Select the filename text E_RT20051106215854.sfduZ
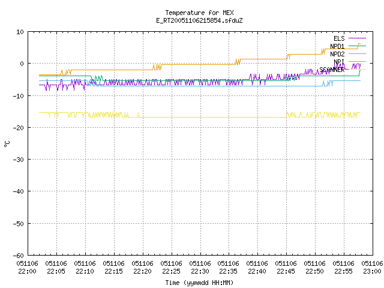 tap(199, 20)
